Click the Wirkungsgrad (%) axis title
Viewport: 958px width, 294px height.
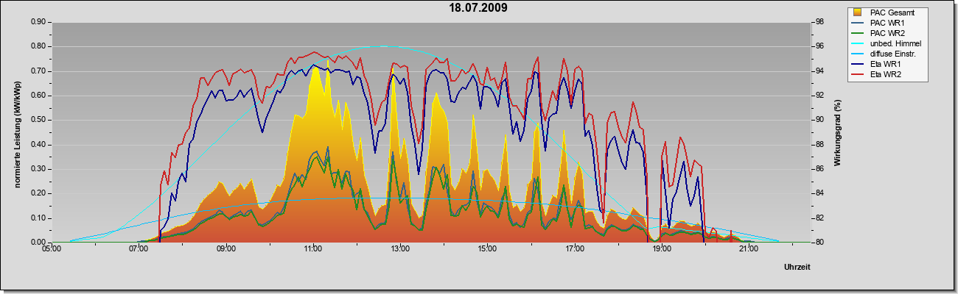tap(837, 132)
